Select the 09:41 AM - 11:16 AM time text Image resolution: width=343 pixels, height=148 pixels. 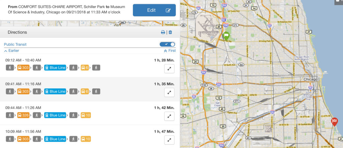[23, 84]
